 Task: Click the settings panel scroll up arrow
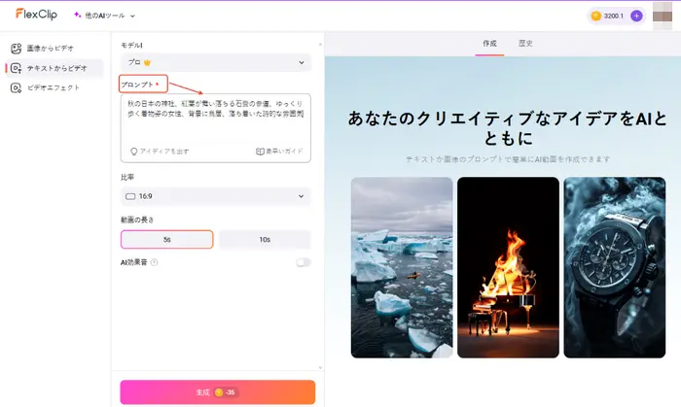pos(320,45)
